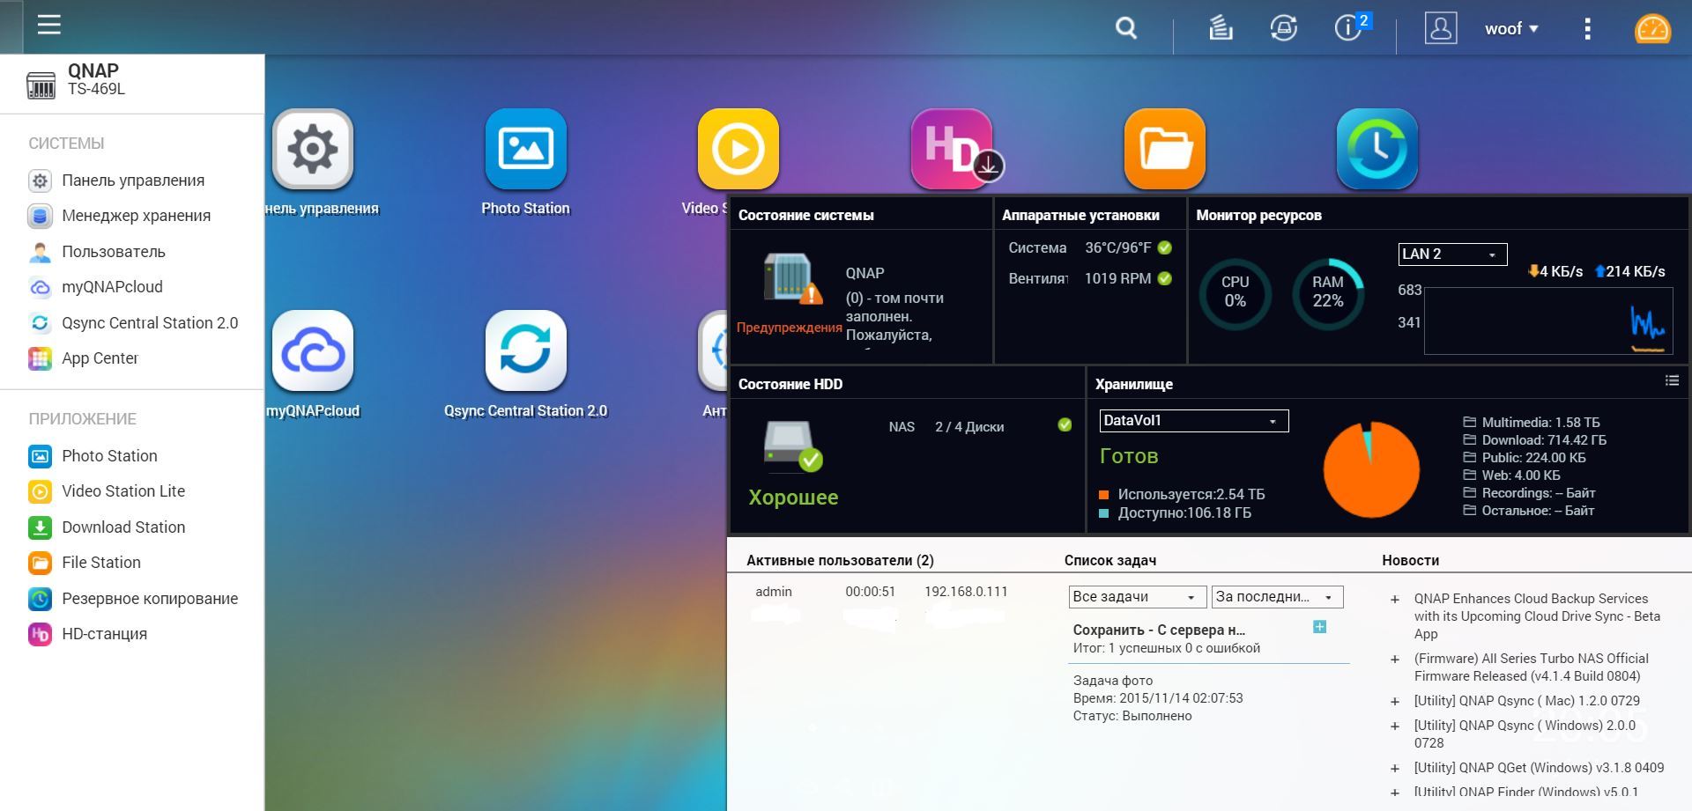Viewport: 1692px width, 811px height.
Task: Click the Public: 224.00 КБ folder entry
Action: pyautogui.click(x=1525, y=458)
